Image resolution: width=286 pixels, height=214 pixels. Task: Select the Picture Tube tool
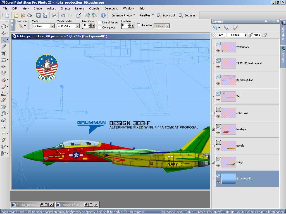tap(3, 107)
